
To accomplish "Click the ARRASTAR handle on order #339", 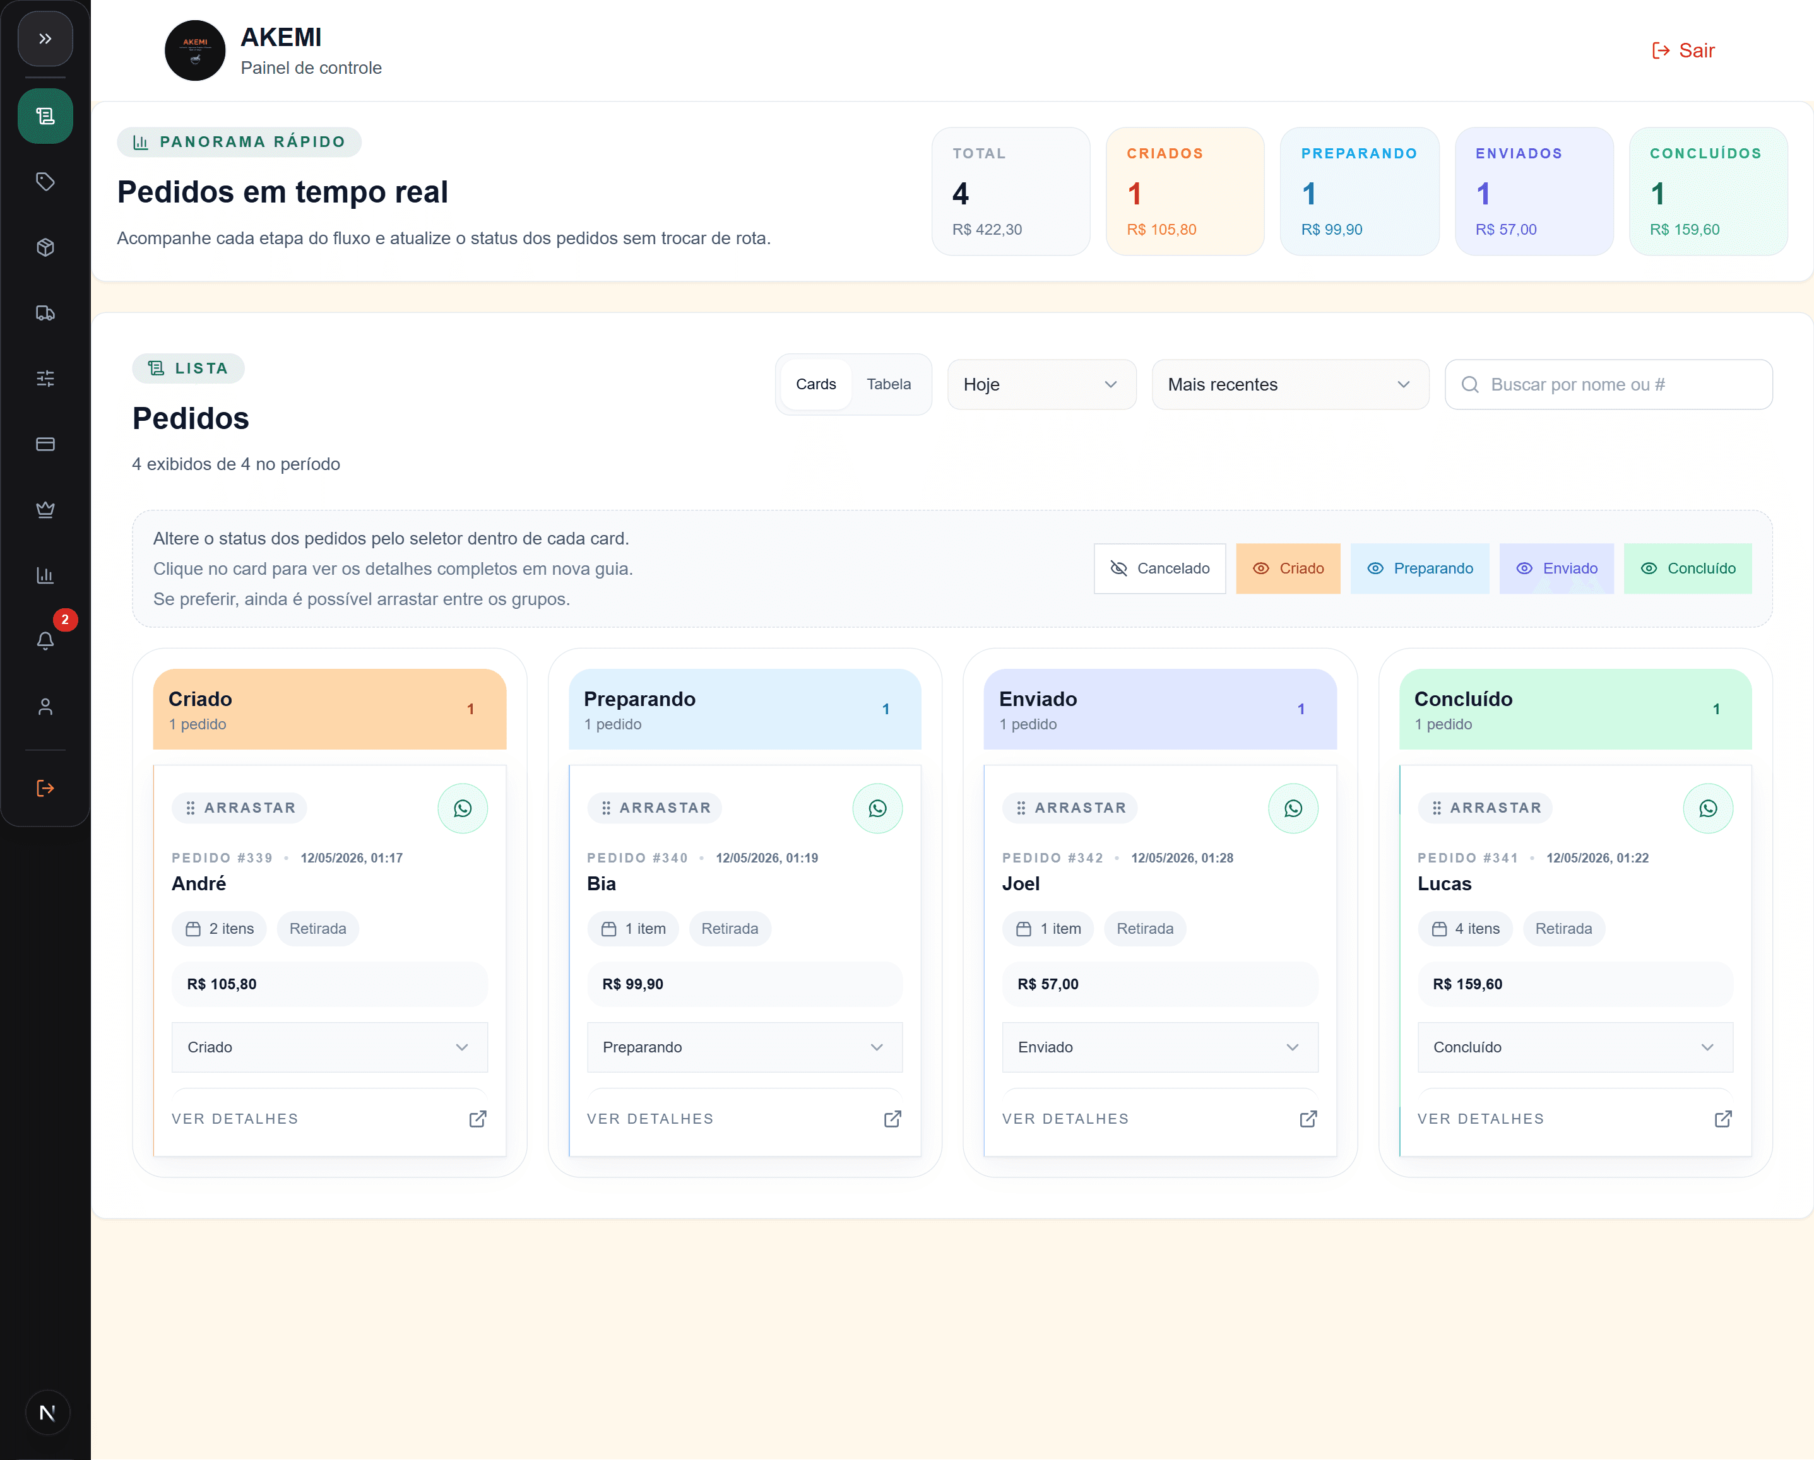I will click(240, 808).
